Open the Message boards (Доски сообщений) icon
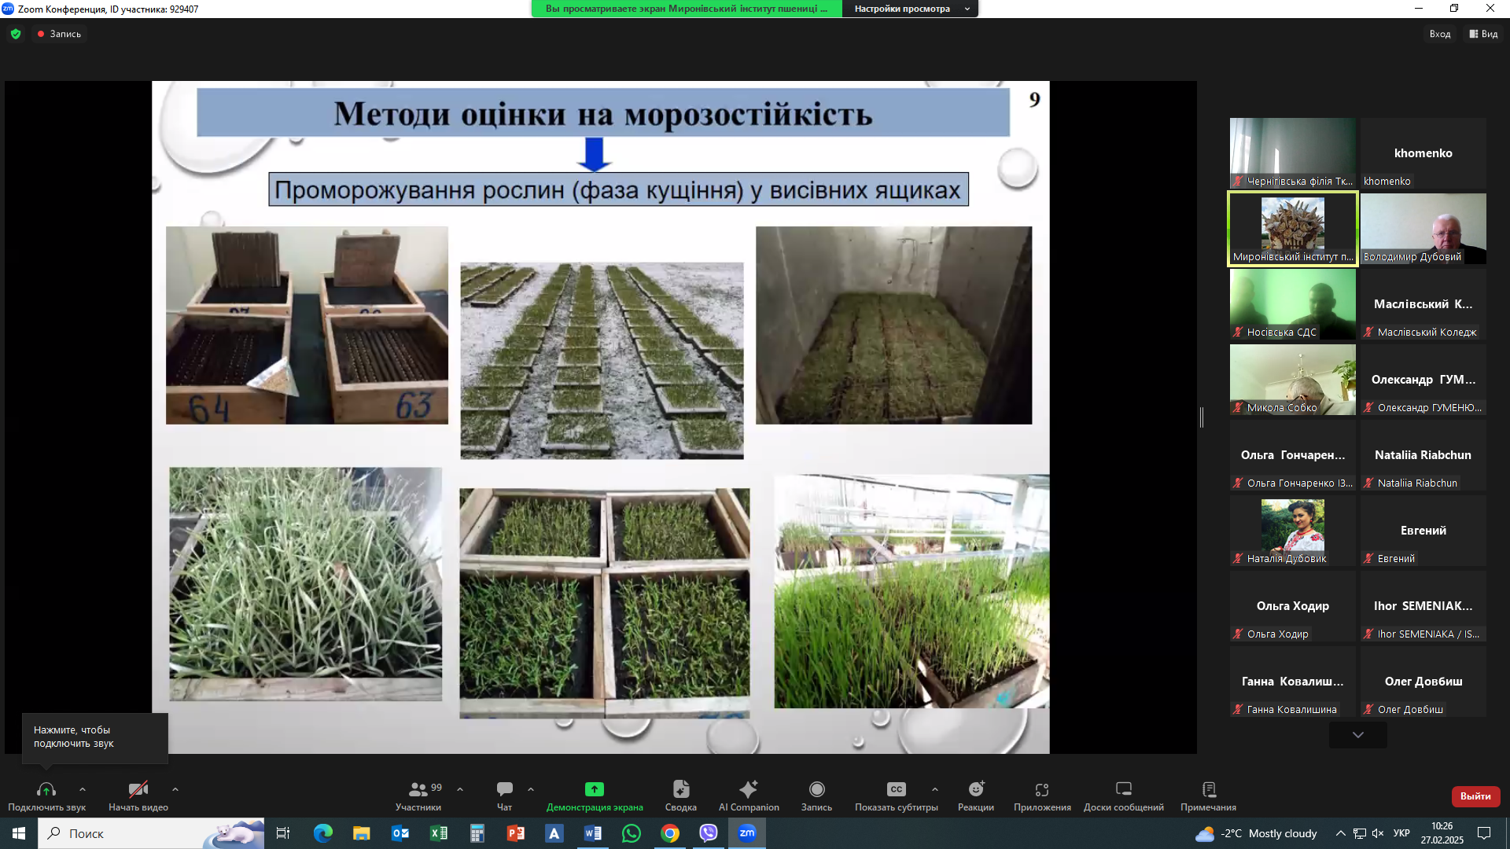1510x849 pixels. (1123, 789)
